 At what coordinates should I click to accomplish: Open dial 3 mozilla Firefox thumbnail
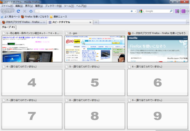(158, 49)
